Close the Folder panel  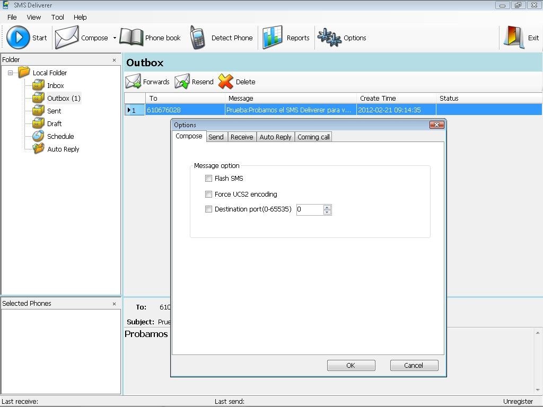pyautogui.click(x=115, y=60)
